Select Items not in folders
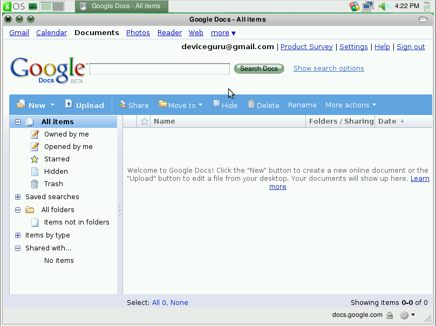Image resolution: width=436 pixels, height=326 pixels. coord(77,222)
